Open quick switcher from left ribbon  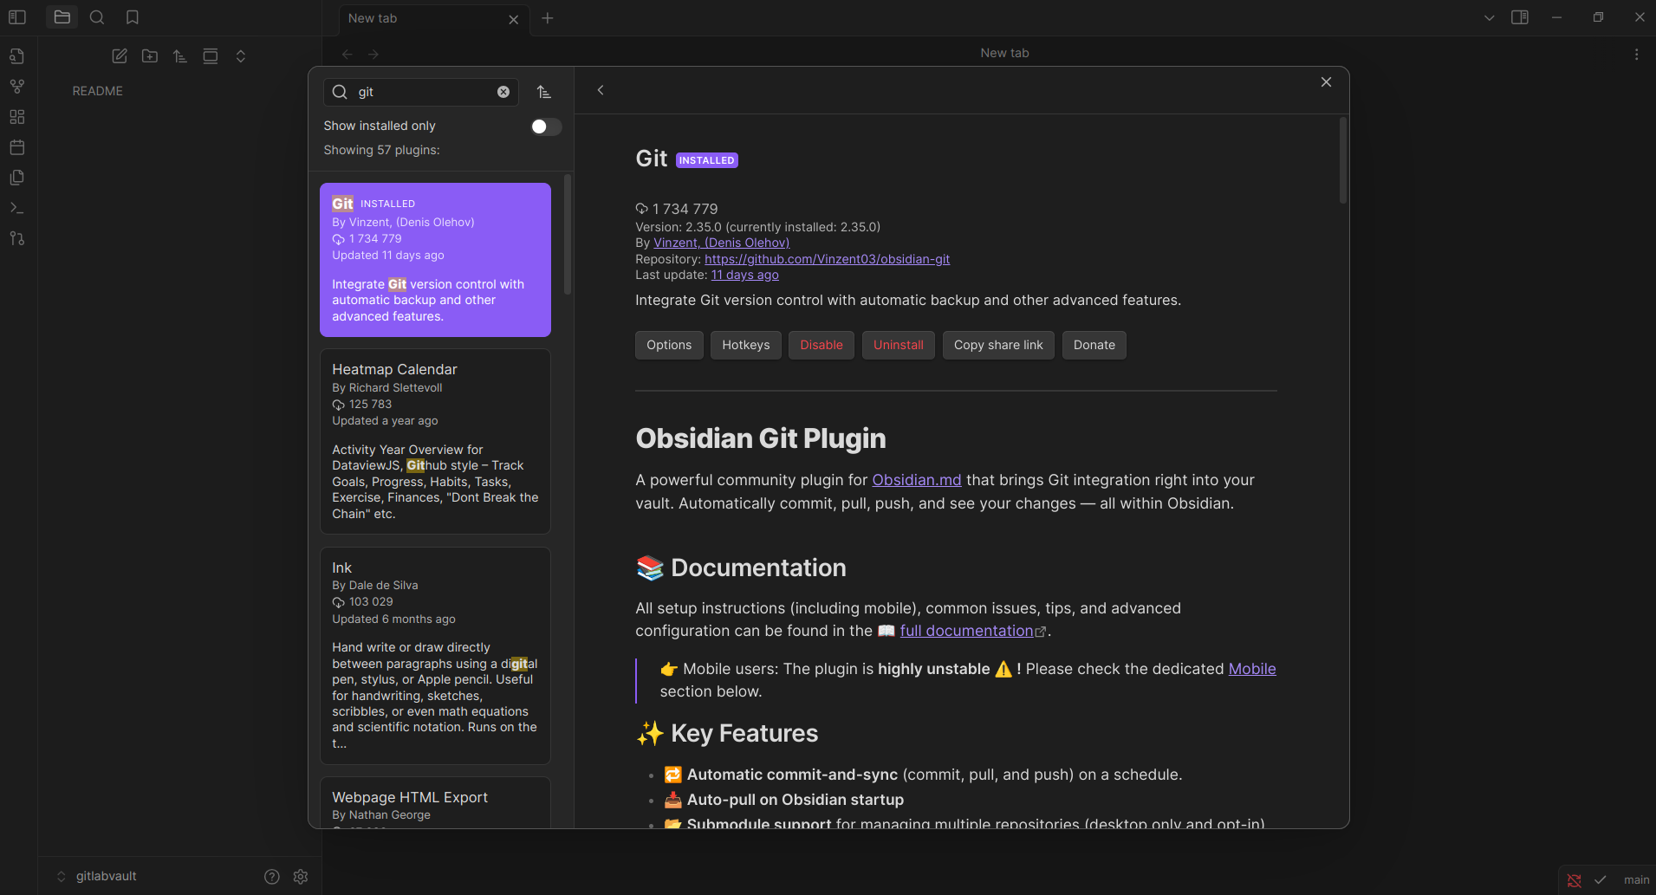coord(17,56)
